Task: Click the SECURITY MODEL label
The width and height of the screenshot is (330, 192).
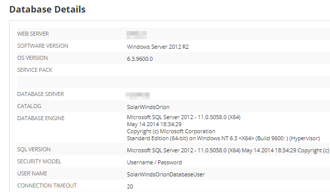Action: (x=39, y=161)
